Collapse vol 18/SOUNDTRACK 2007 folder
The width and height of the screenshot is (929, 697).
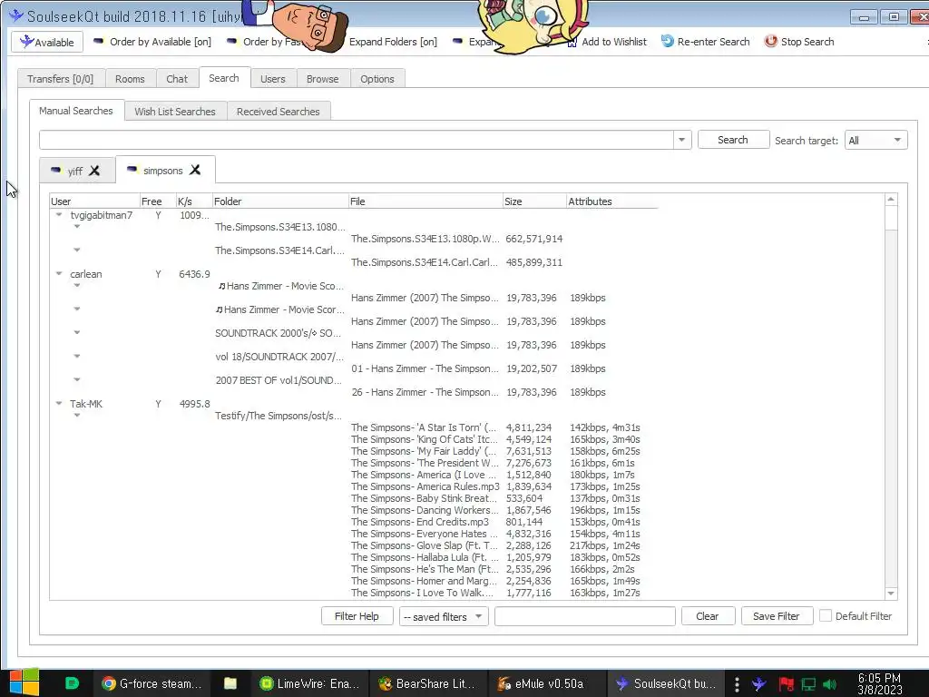point(77,356)
